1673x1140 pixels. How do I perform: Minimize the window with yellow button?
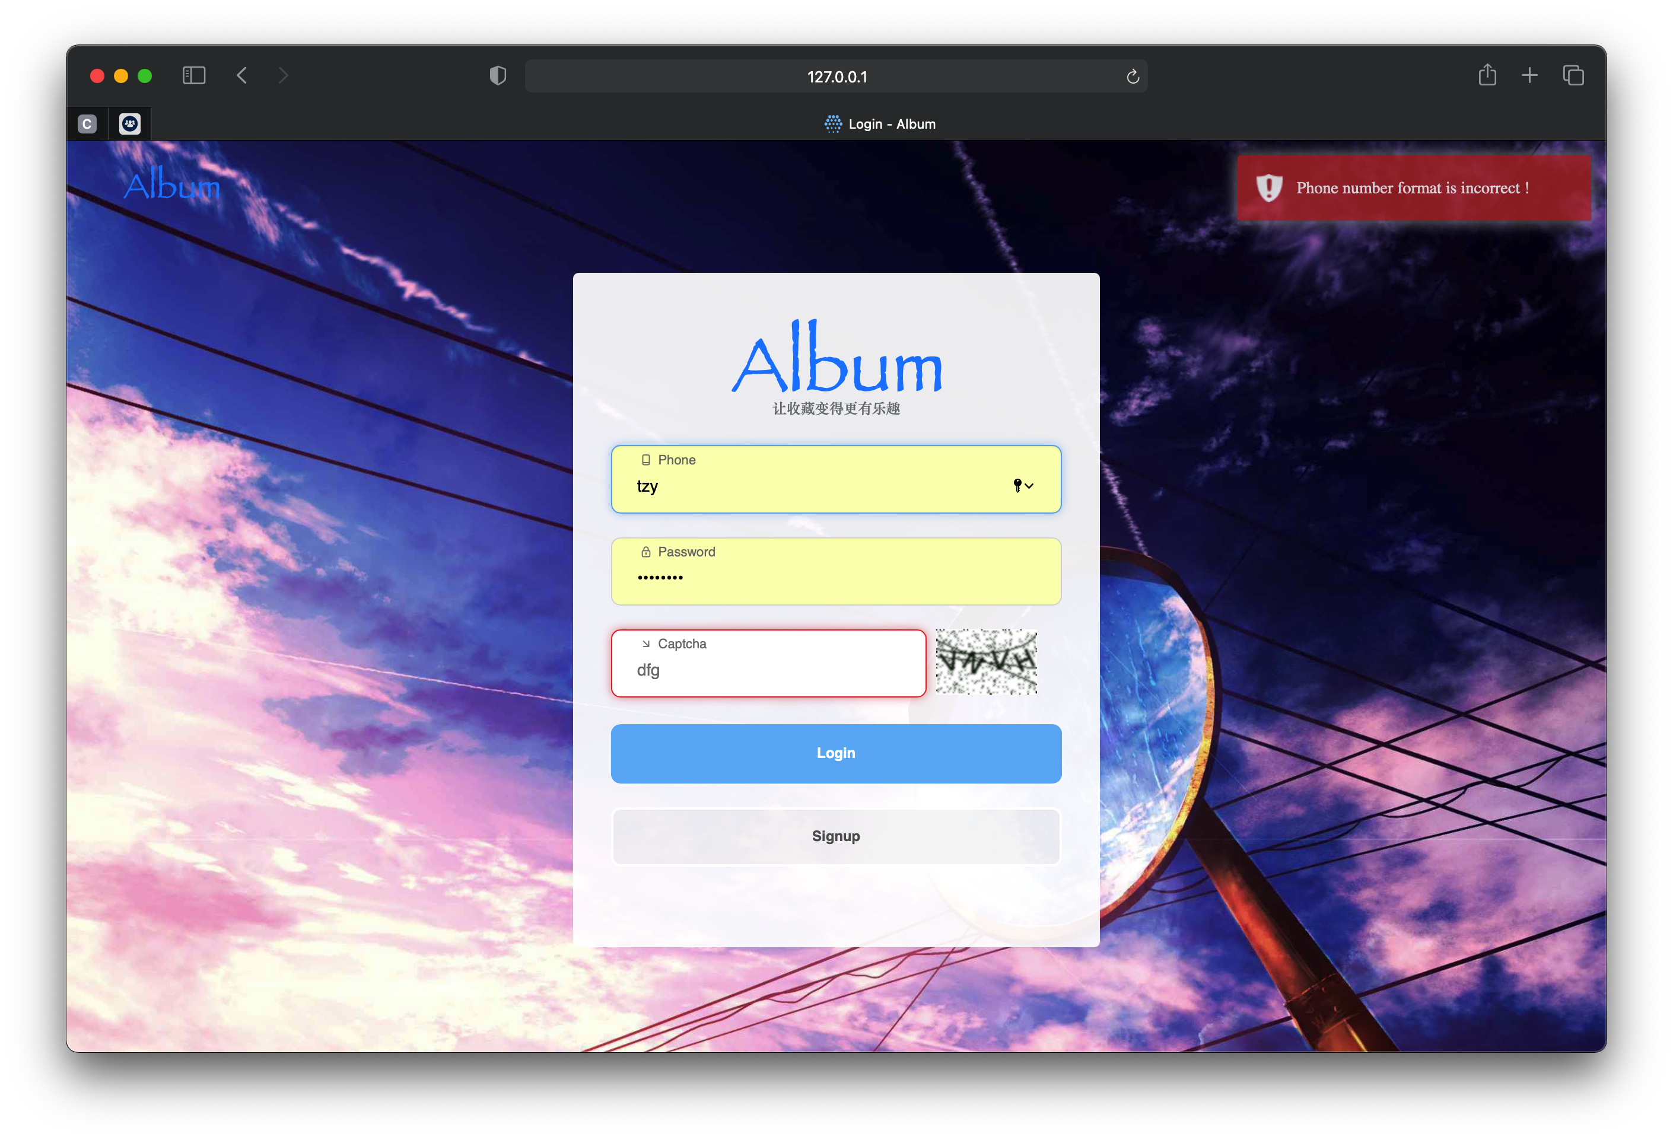click(x=121, y=75)
